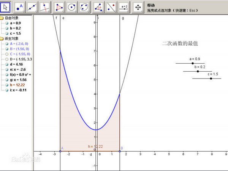Select the Reflect about Line tool
Image resolution: width=228 pixels, height=171 pixels.
pyautogui.click(x=111, y=7)
